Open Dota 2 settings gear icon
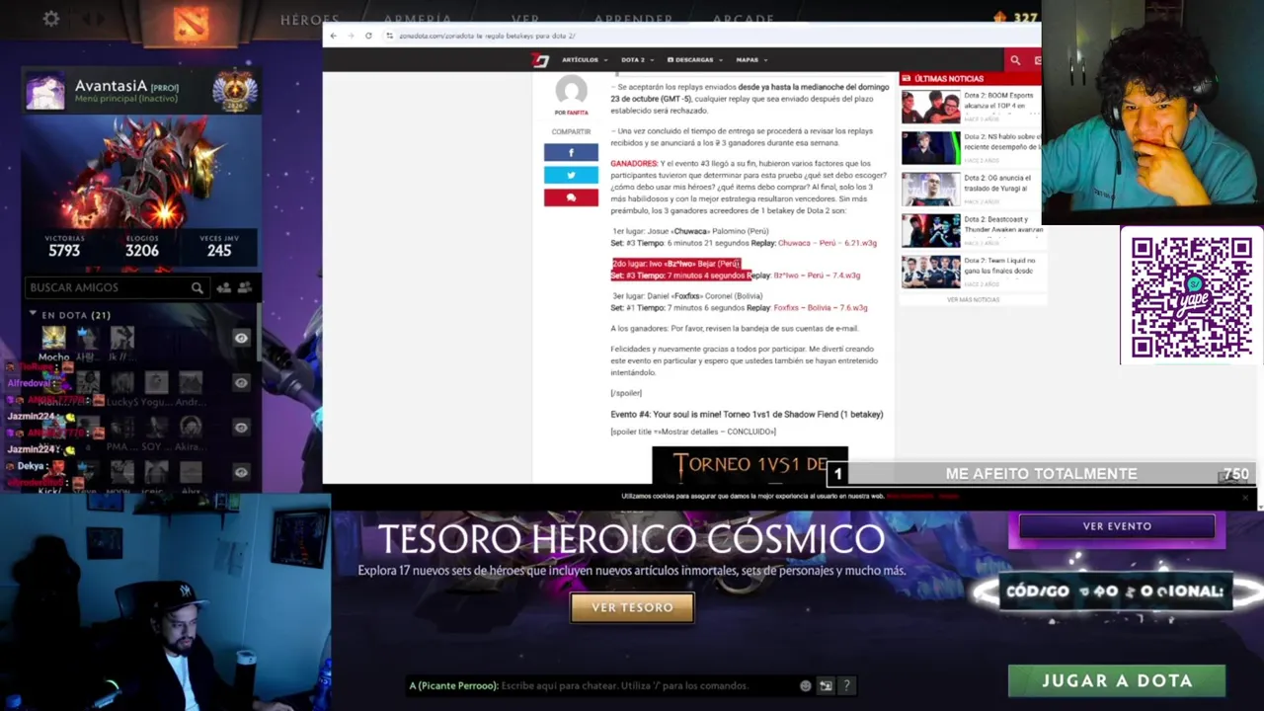The height and width of the screenshot is (711, 1264). (x=51, y=19)
